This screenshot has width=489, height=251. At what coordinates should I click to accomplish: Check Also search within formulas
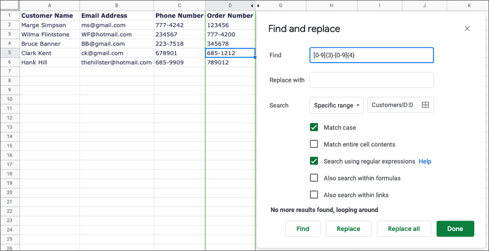[314, 178]
